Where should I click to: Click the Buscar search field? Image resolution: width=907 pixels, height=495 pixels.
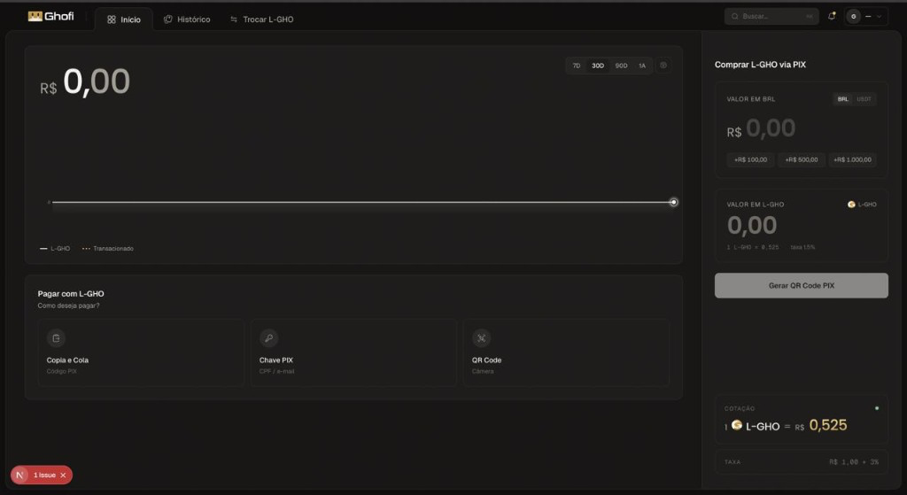(x=771, y=16)
